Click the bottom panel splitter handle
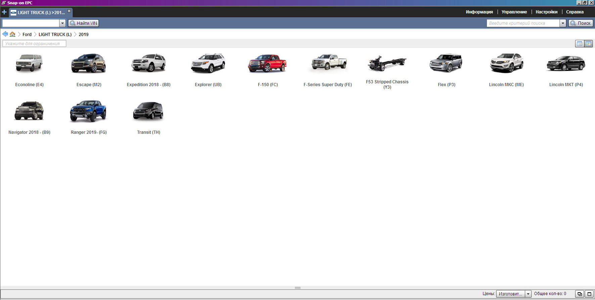 [x=297, y=288]
